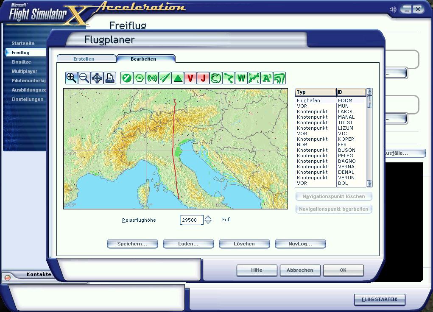Screen dimensions: 433x312
Task: Select the LIZUM waypoint row
Action: 330,128
